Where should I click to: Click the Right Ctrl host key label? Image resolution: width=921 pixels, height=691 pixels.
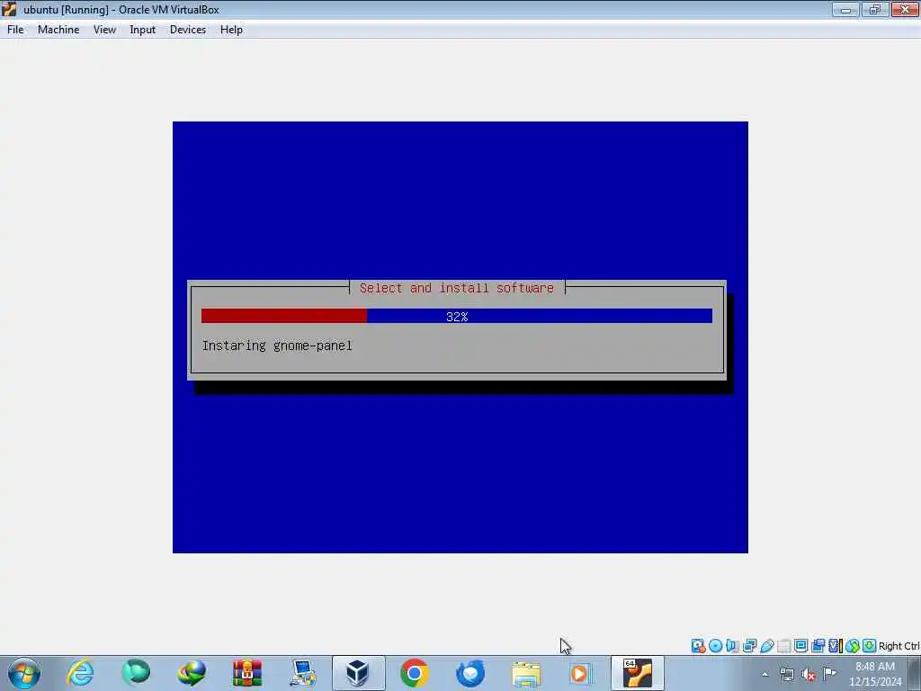[899, 646]
